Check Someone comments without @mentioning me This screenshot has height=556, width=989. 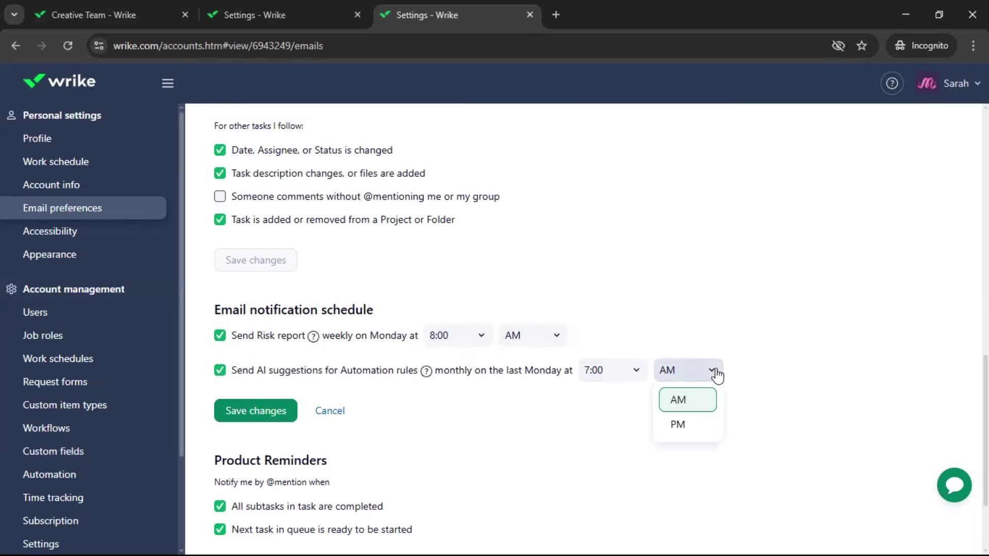click(x=220, y=196)
